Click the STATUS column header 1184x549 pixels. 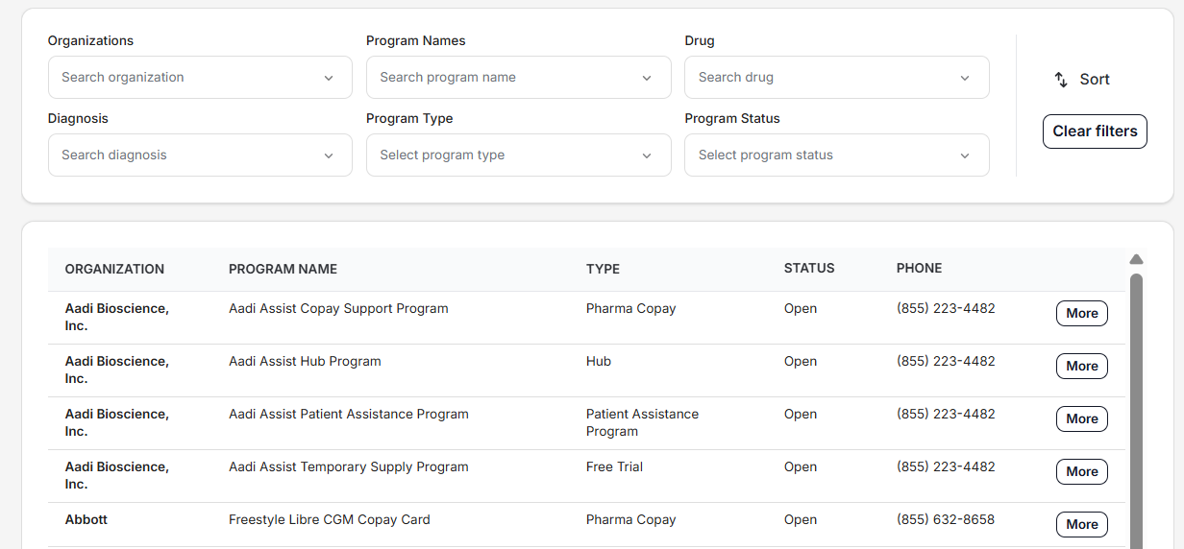tap(809, 269)
